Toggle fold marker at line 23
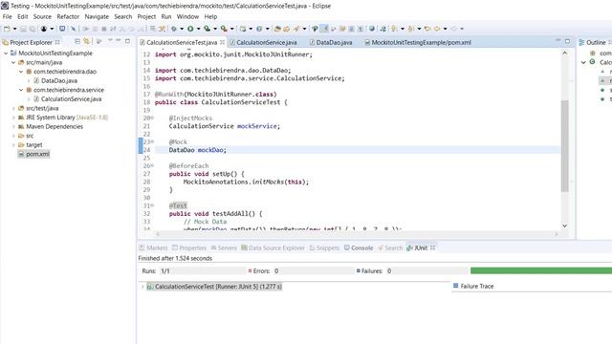Screen dimensions: 612x344 click(x=152, y=141)
